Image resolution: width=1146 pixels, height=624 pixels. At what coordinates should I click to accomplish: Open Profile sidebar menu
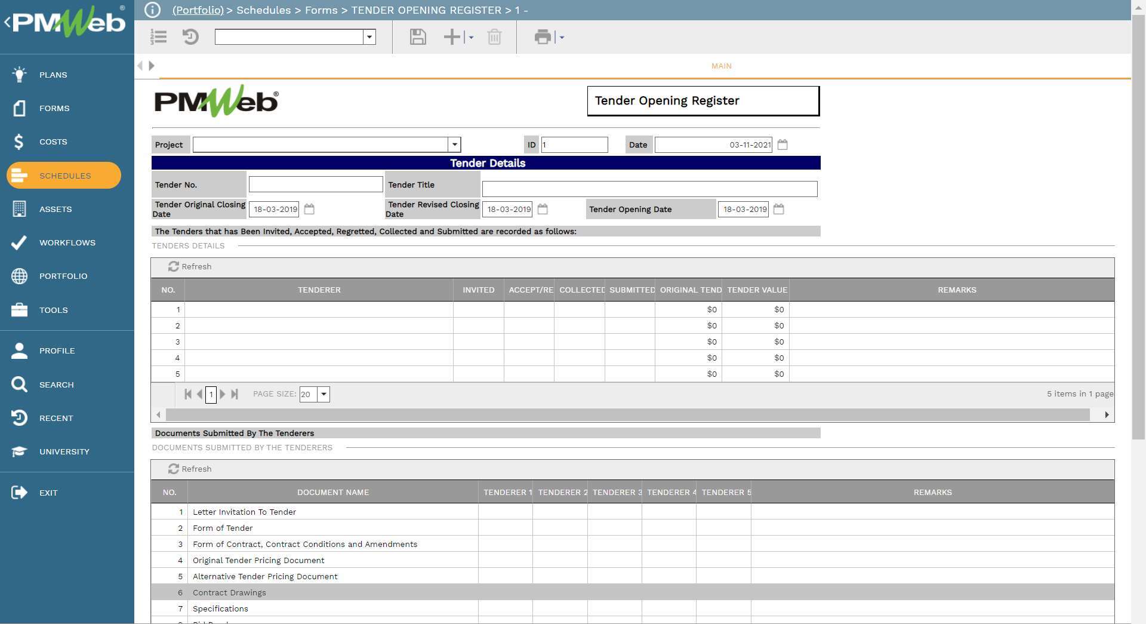tap(57, 351)
